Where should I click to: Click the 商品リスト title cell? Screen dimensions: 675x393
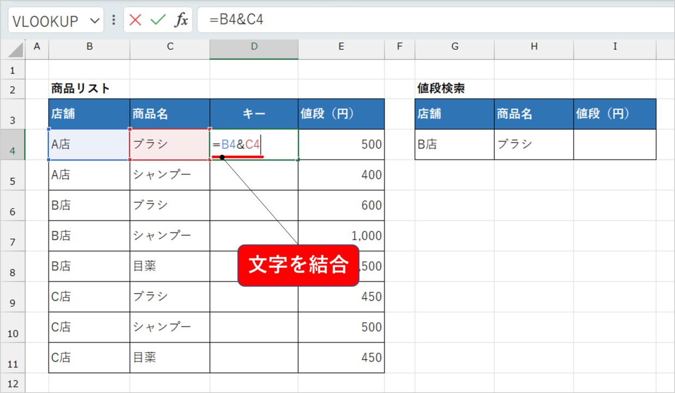[89, 89]
